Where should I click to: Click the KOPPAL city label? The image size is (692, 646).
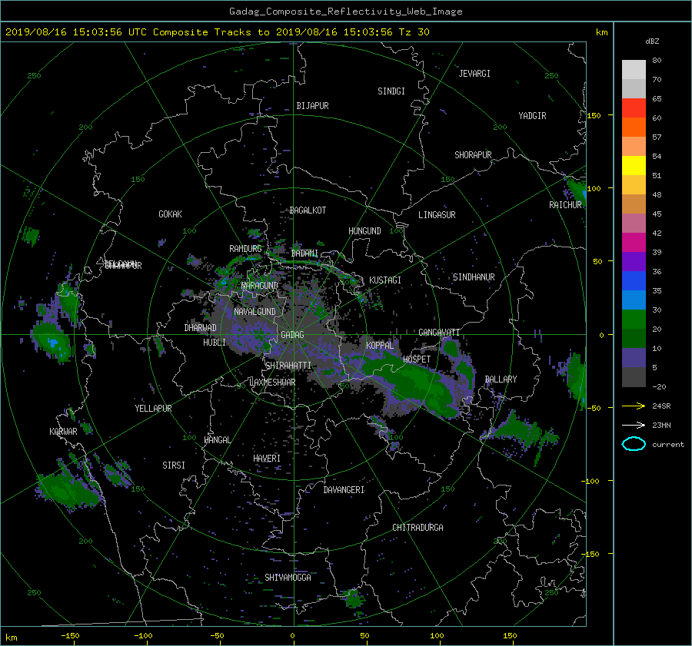pyautogui.click(x=380, y=346)
